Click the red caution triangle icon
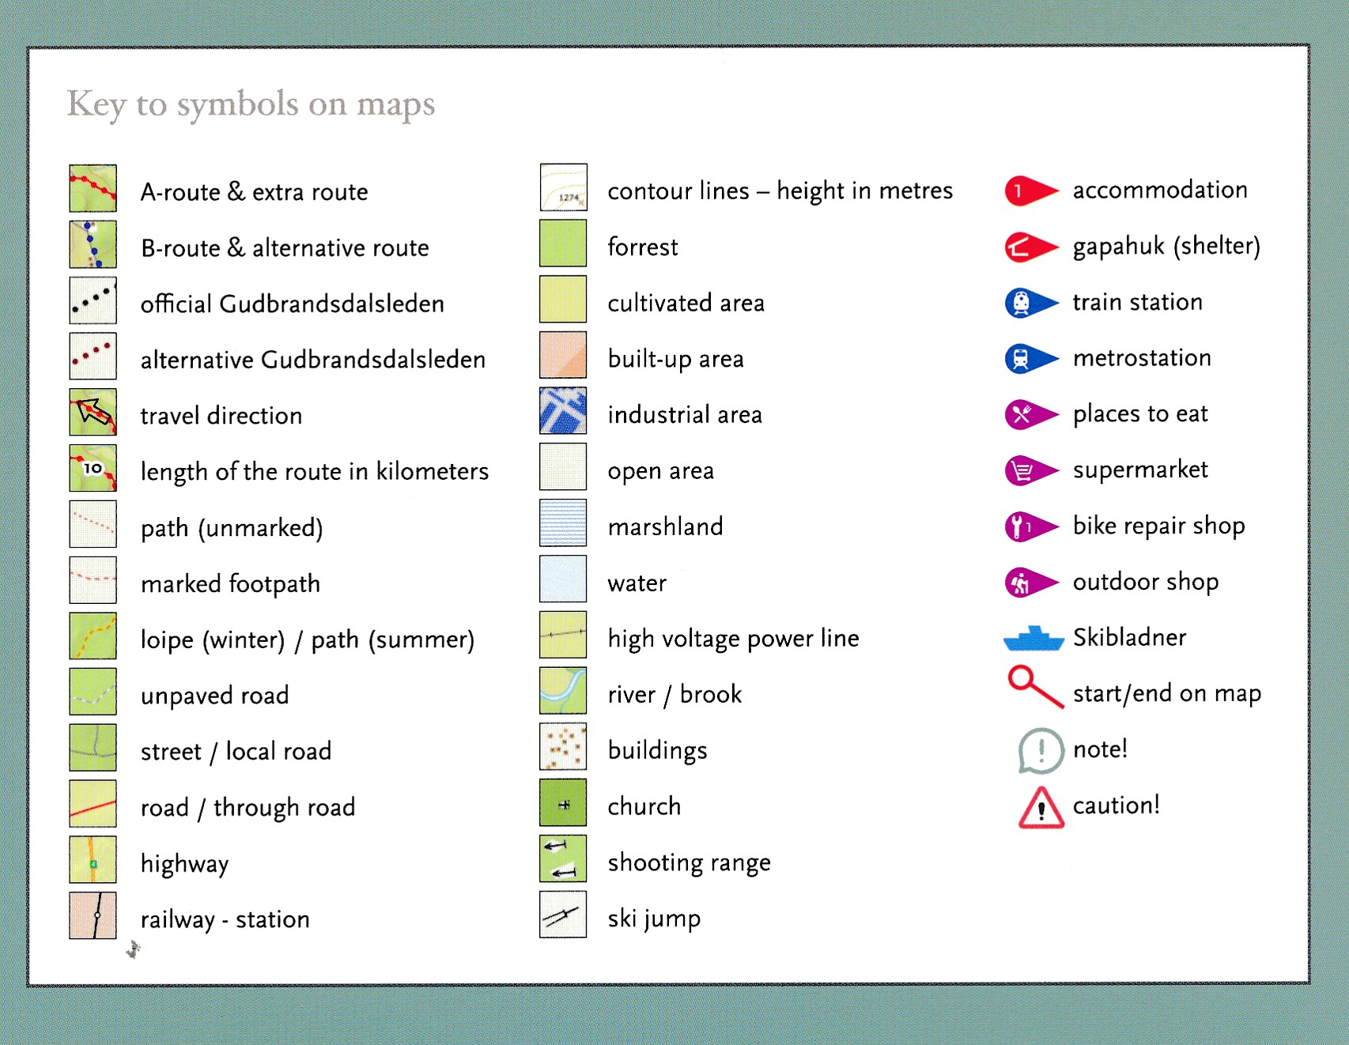The height and width of the screenshot is (1045, 1349). [1041, 807]
